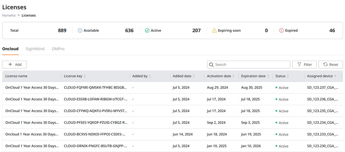The image size is (345, 152).
Task: Click the Expiring soon warning icon
Action: point(214,30)
